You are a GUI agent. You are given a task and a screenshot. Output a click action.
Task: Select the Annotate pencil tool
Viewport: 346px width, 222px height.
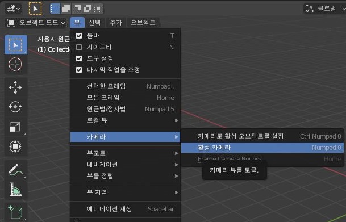pyautogui.click(x=16, y=170)
